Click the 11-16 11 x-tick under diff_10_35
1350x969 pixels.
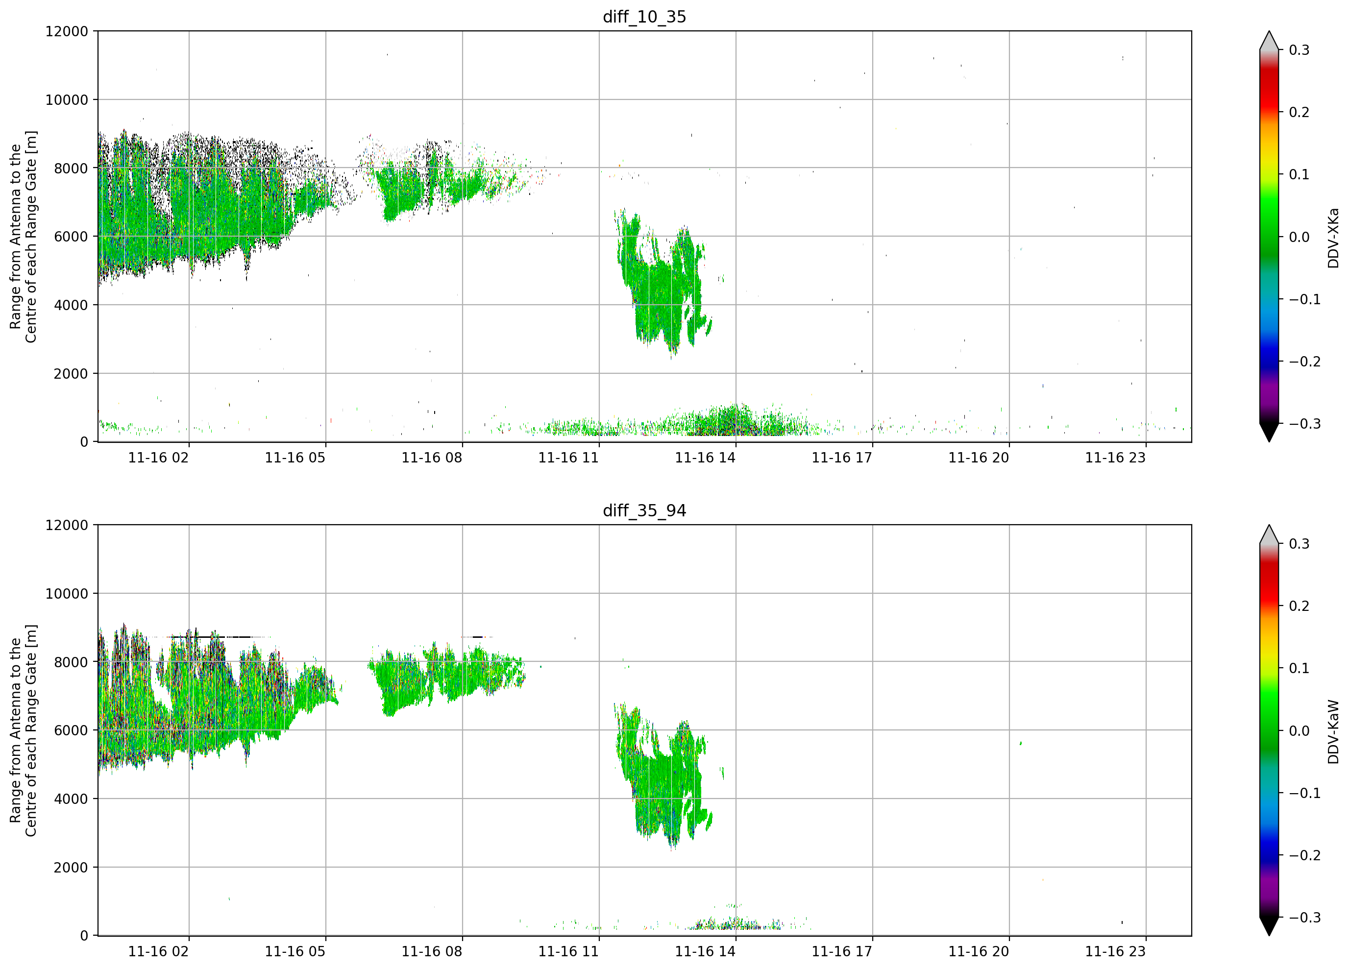[x=568, y=458]
